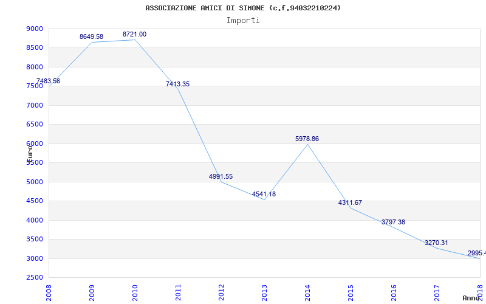This screenshot has height=304, width=486.
Task: Click the 2014 x-axis year label
Action: click(x=307, y=292)
